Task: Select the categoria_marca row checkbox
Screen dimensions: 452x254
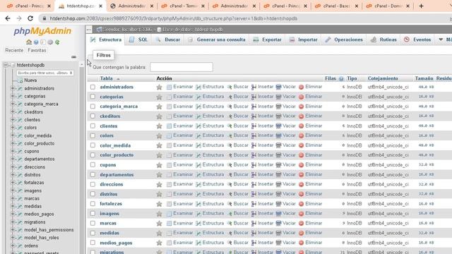Action: (93, 107)
